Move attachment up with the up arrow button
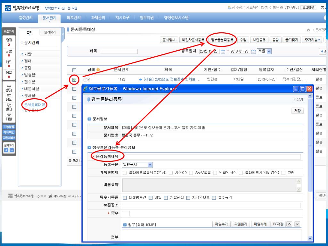The image size is (328, 246). (289, 224)
